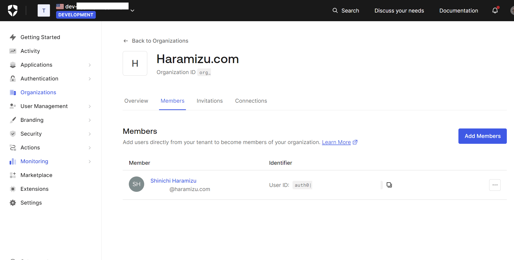Open the tenant switcher dropdown arrow
Screen dimensions: 514x260
tap(132, 10)
